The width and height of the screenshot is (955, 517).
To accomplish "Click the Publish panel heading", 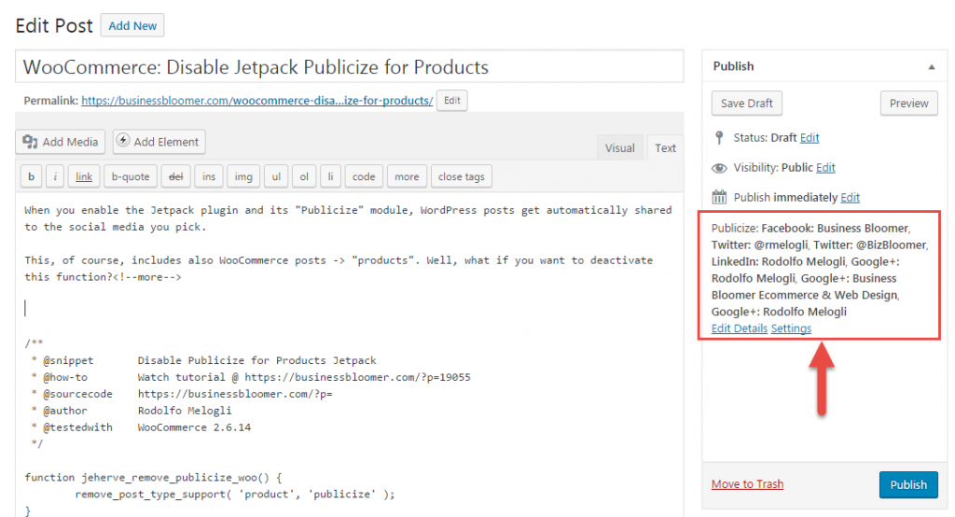I will [733, 66].
